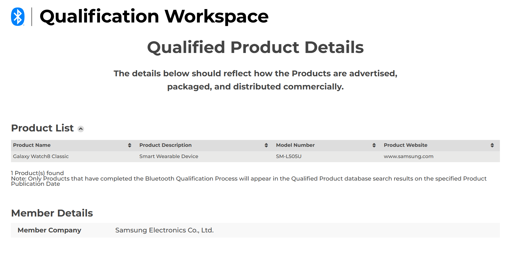515x253 pixels.
Task: Click the Product List heading
Action: [43, 128]
